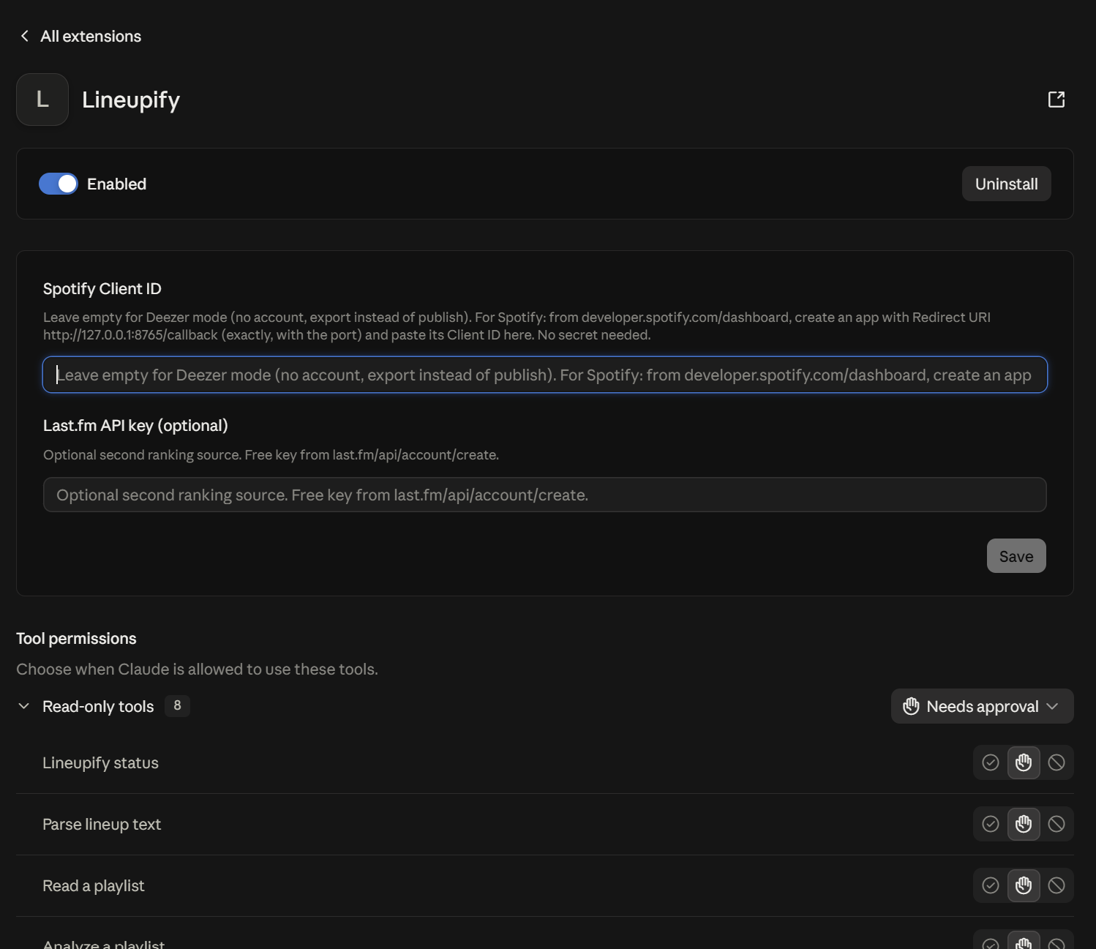
Task: Always allow Read a playlist tool
Action: coord(991,885)
